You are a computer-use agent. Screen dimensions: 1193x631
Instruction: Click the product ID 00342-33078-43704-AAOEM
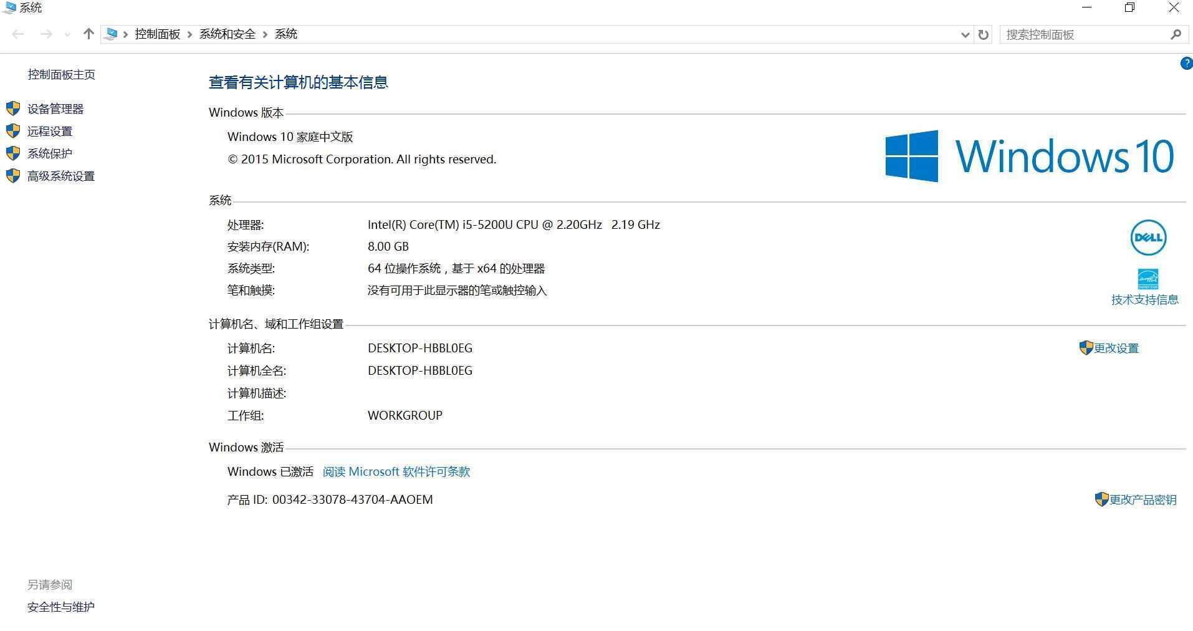point(353,500)
